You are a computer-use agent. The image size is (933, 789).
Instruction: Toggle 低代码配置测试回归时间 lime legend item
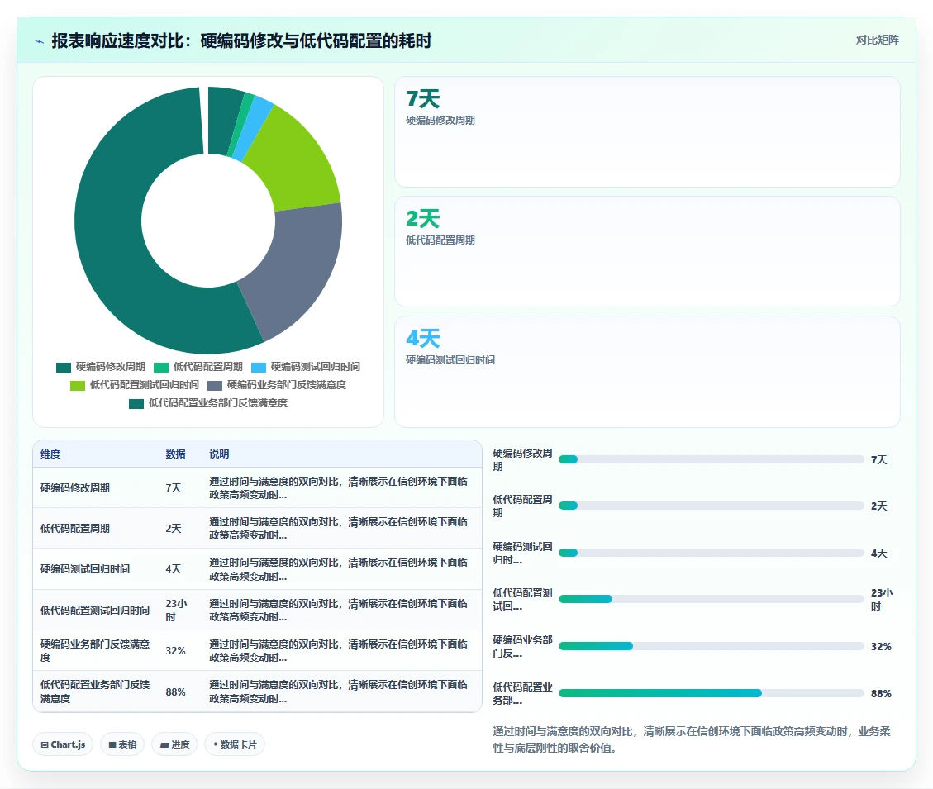point(135,385)
